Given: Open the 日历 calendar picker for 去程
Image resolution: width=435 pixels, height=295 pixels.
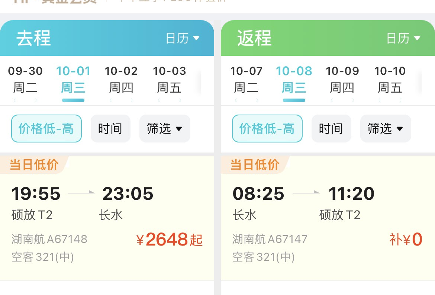Looking at the screenshot, I should [182, 38].
